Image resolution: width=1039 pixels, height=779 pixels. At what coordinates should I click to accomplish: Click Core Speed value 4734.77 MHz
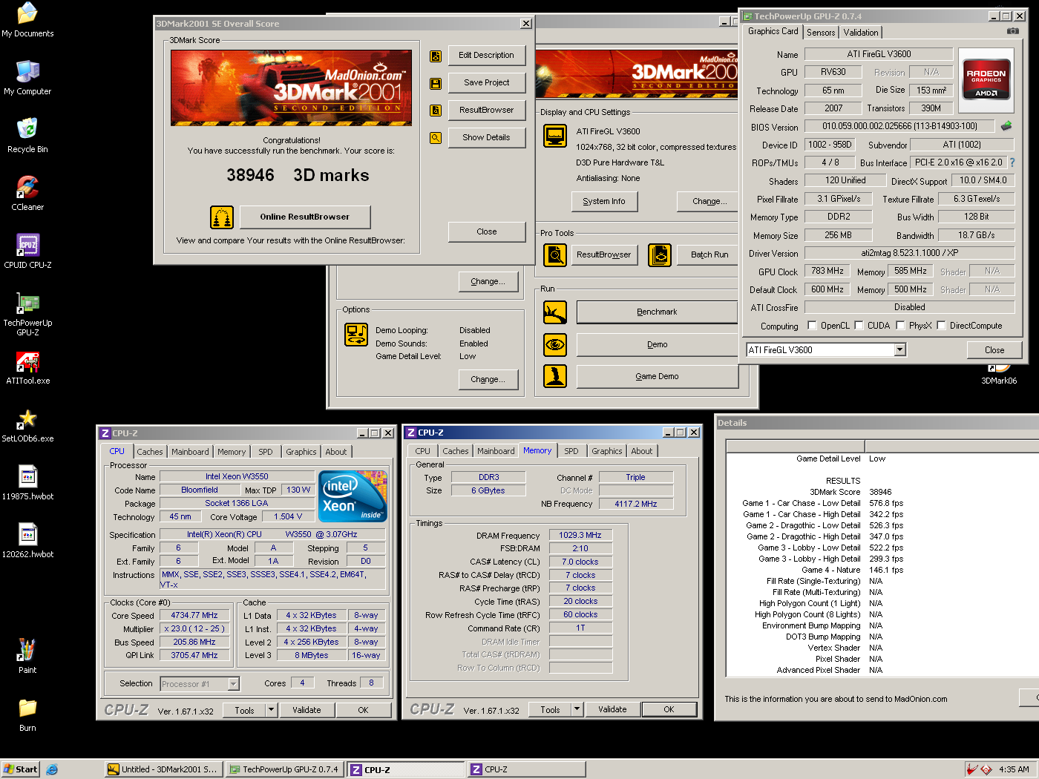[194, 615]
